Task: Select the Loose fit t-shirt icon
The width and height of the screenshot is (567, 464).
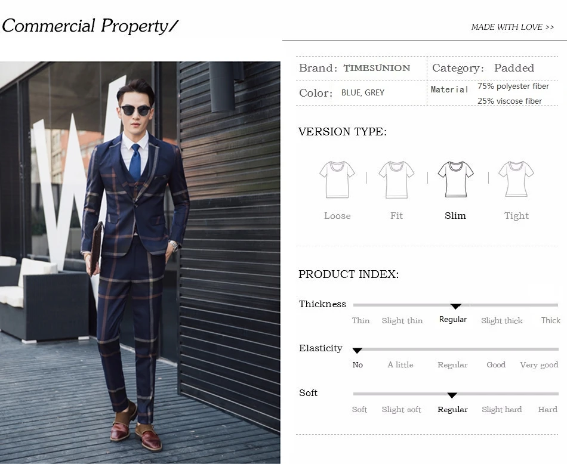Action: [x=337, y=180]
